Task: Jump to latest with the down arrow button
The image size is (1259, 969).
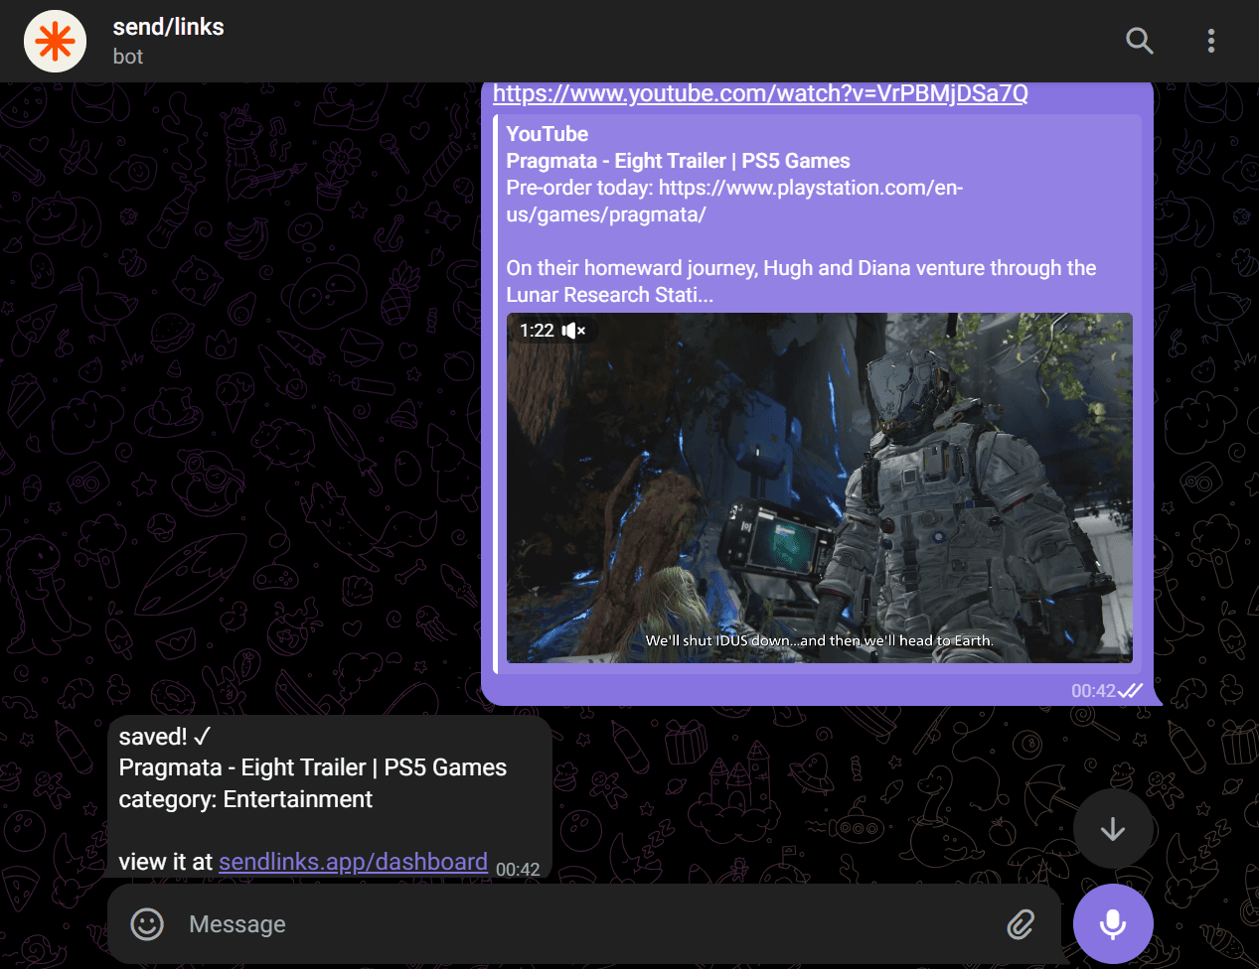Action: coord(1112,829)
